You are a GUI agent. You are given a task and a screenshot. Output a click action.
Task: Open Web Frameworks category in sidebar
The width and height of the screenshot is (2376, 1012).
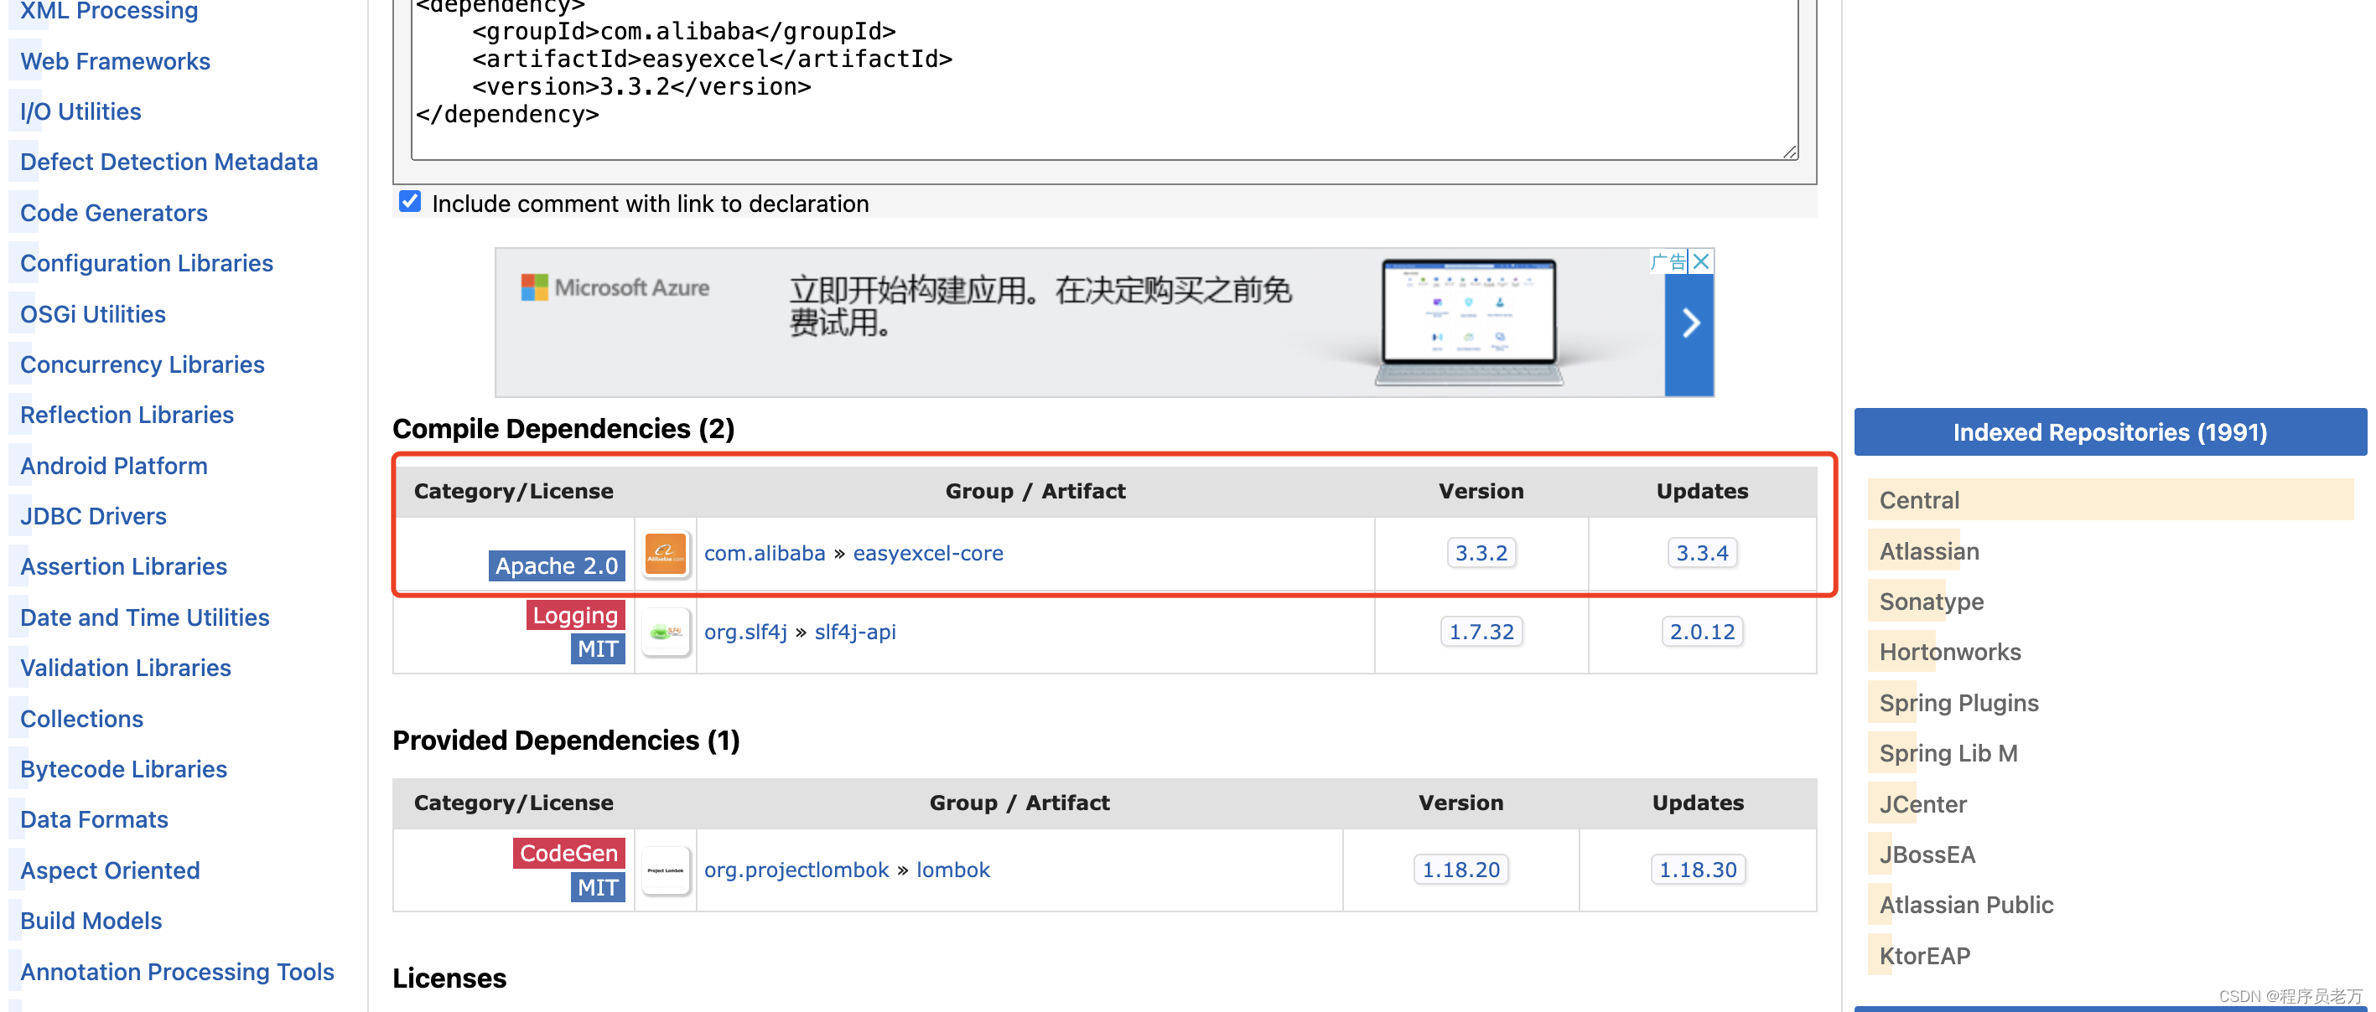(x=114, y=61)
